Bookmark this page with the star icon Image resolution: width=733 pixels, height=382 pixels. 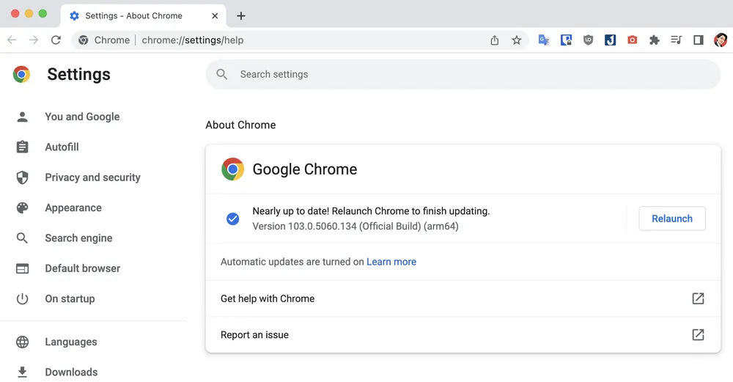[x=517, y=40]
